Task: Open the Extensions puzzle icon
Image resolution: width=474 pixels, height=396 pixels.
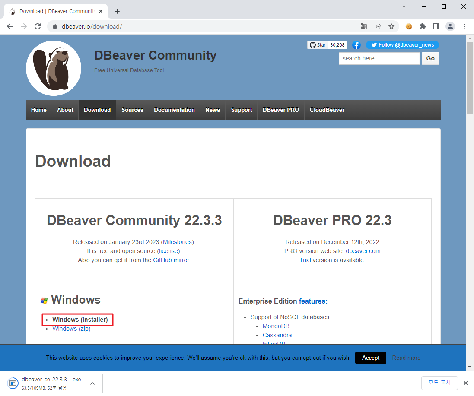Action: (423, 27)
